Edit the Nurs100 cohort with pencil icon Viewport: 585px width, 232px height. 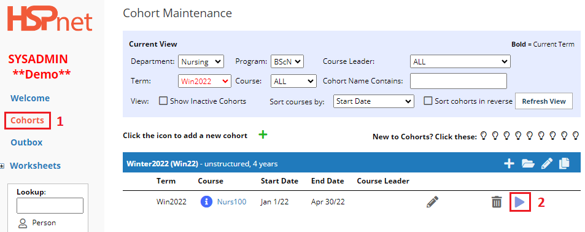click(x=432, y=202)
